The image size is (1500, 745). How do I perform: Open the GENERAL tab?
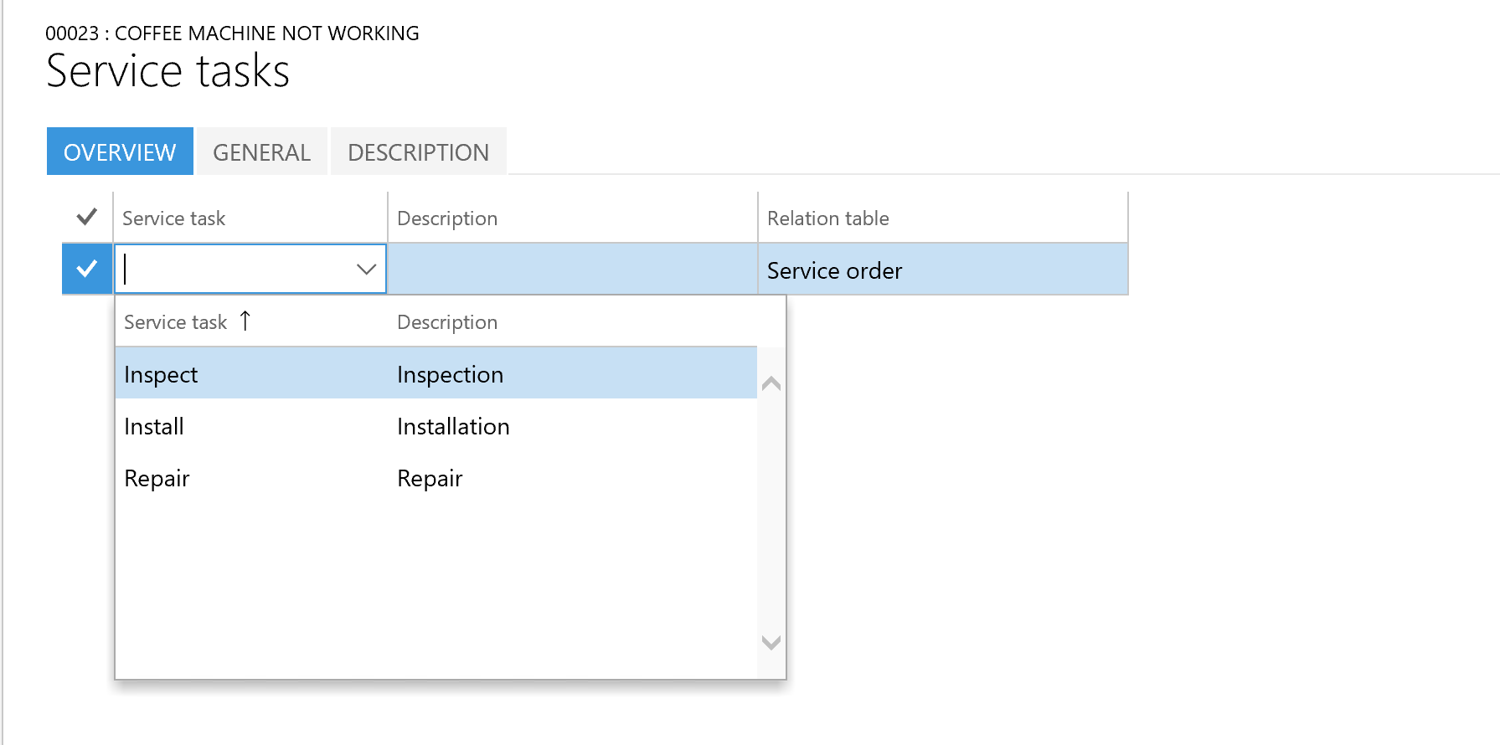[261, 152]
